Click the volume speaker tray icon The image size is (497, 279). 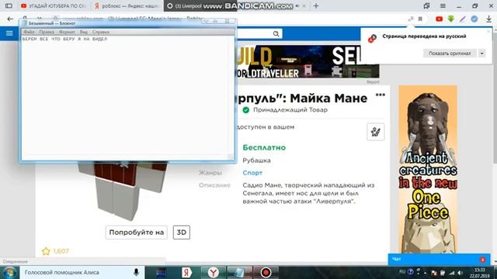coord(460,273)
